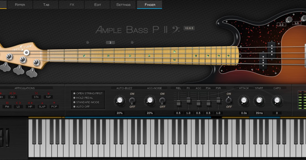Select the Finger tab

(150, 4)
